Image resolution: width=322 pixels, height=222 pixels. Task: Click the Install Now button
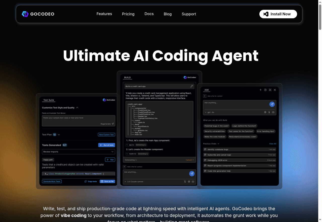click(278, 14)
